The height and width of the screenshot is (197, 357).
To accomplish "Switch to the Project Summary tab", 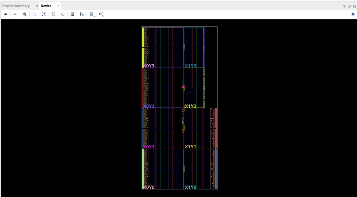I will pyautogui.click(x=16, y=6).
